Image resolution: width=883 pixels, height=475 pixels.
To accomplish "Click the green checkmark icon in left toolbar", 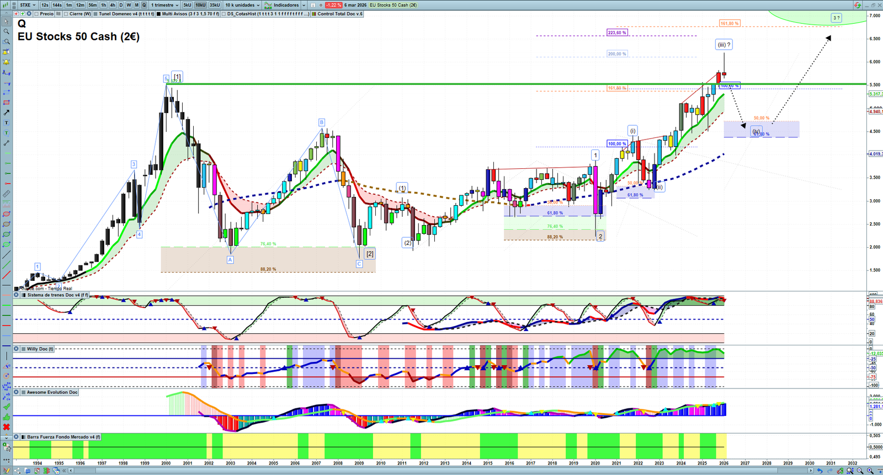I will click(x=6, y=407).
